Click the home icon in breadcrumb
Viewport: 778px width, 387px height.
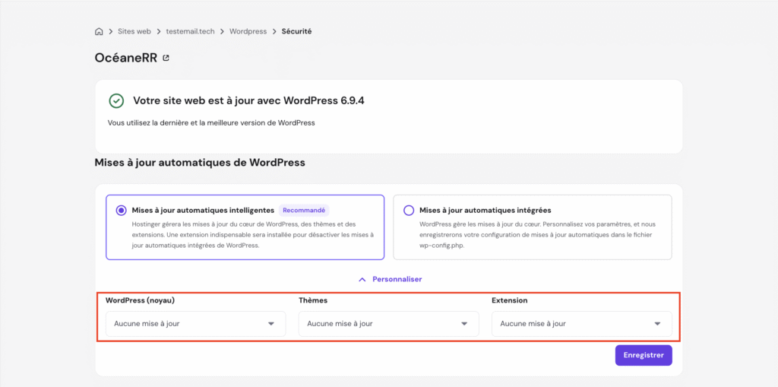point(99,32)
